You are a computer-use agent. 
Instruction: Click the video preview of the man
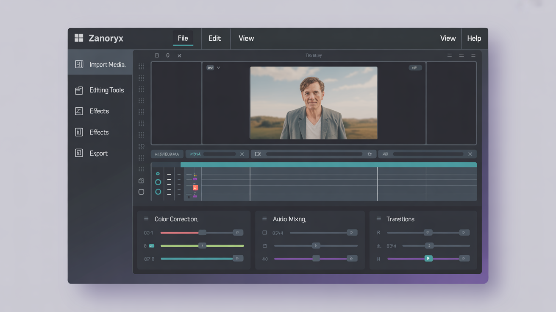click(x=314, y=103)
